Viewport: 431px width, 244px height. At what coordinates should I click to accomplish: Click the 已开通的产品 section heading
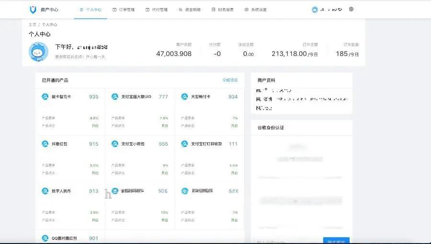[x=55, y=80]
